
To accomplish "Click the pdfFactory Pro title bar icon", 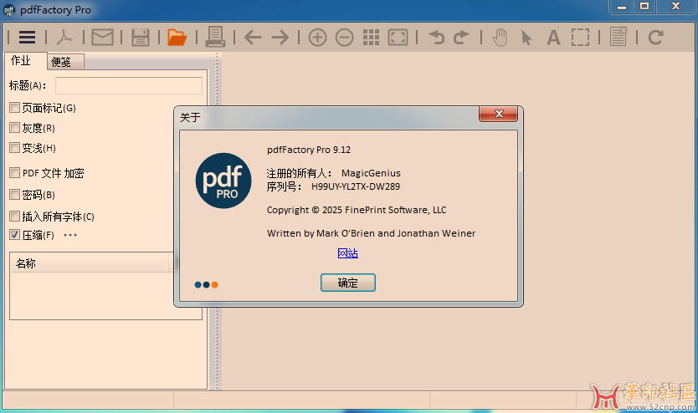I will (x=9, y=10).
